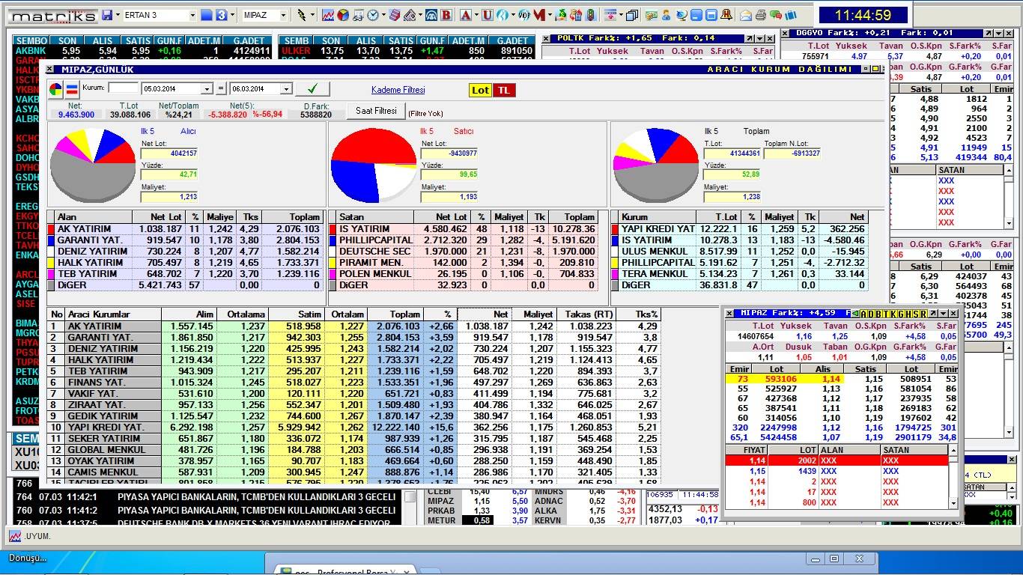Screen dimensions: 1023x575
Task: Open the envelope messages icon
Action: [x=746, y=15]
